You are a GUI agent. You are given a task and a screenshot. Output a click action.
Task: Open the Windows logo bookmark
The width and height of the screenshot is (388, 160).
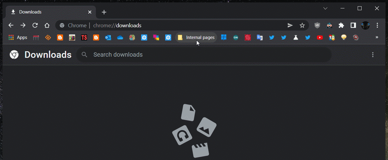click(x=224, y=37)
